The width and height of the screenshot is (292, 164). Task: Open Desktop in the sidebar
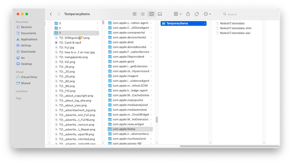[x=26, y=64]
